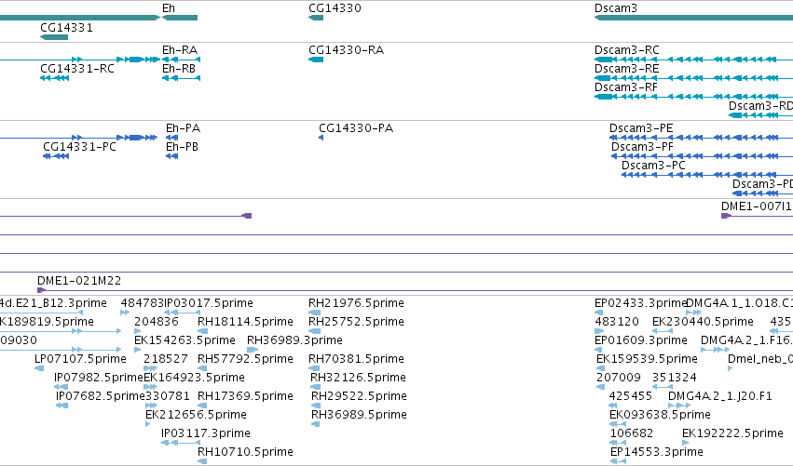Select the Eh-PA protein label
Image resolution: width=793 pixels, height=466 pixels.
click(x=183, y=128)
